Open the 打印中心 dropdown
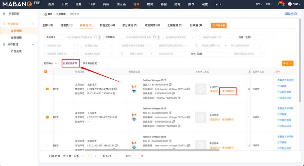The height and width of the screenshot is (166, 304). pyautogui.click(x=51, y=63)
